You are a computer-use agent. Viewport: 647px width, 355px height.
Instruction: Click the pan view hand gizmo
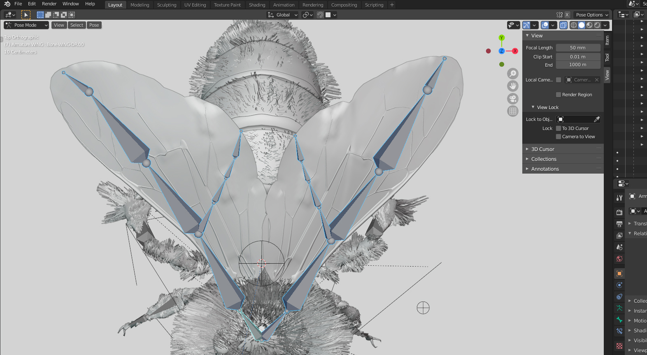pyautogui.click(x=513, y=86)
